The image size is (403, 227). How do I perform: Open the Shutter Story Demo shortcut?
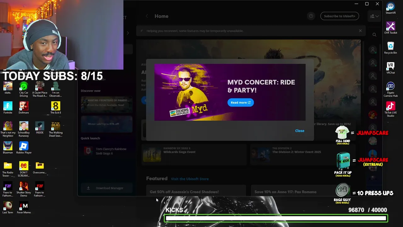[x=24, y=189]
